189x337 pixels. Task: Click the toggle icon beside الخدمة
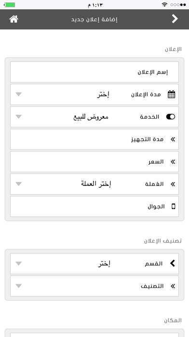(x=171, y=117)
